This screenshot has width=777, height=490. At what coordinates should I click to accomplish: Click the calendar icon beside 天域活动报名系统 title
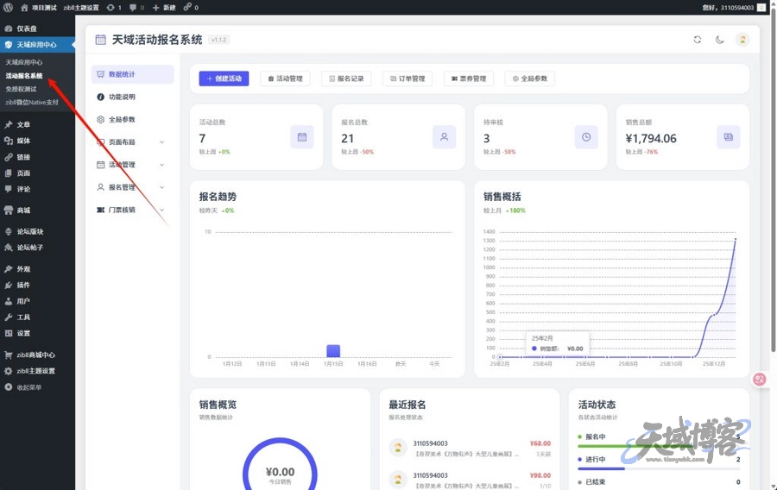point(100,40)
